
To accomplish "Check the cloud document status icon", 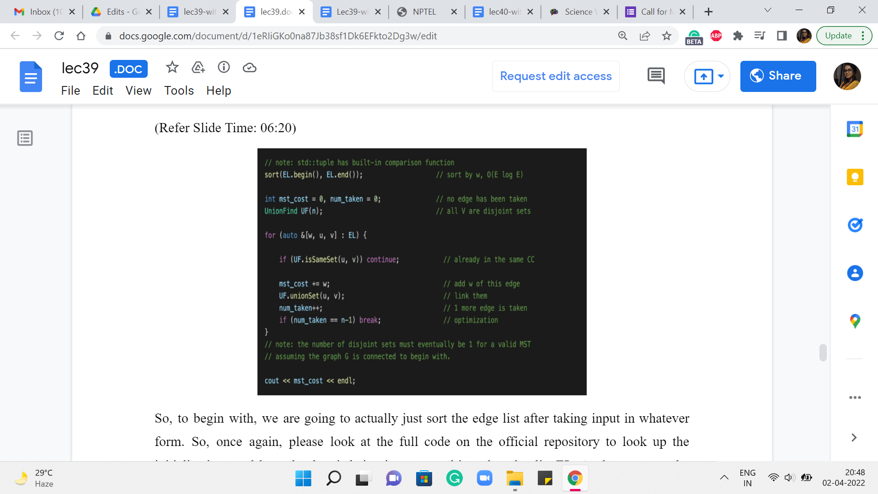I will 249,68.
